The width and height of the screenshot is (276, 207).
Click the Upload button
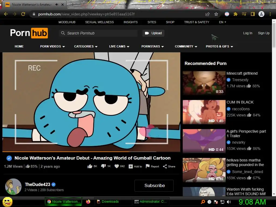(x=153, y=33)
